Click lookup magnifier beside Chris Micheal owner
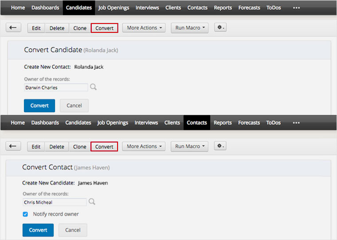The width and height of the screenshot is (337, 240). tap(92, 202)
